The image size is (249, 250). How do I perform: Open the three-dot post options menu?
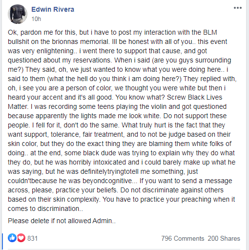[238, 8]
